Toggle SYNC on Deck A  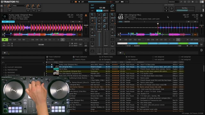pos(5,22)
